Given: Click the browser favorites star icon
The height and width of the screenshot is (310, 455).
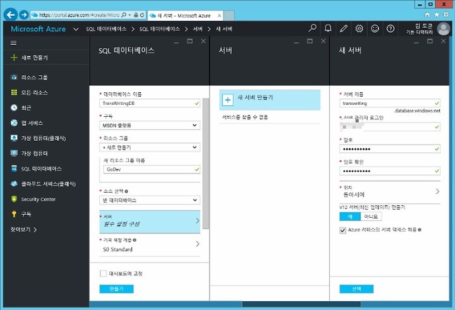Looking at the screenshot, I should click(437, 15).
